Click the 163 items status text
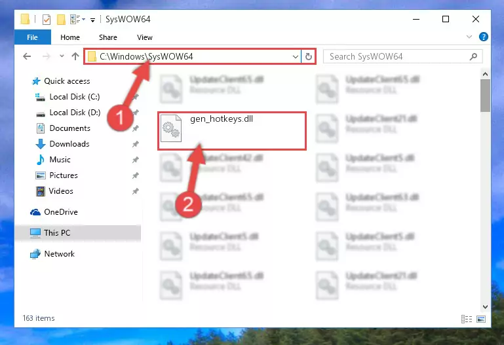Viewport: 504px width, 345px height. [x=39, y=318]
